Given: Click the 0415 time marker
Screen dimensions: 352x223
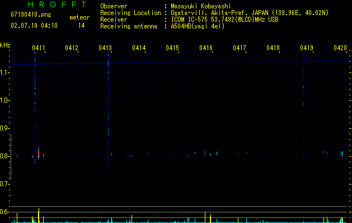Looking at the screenshot, I should pyautogui.click(x=172, y=47).
